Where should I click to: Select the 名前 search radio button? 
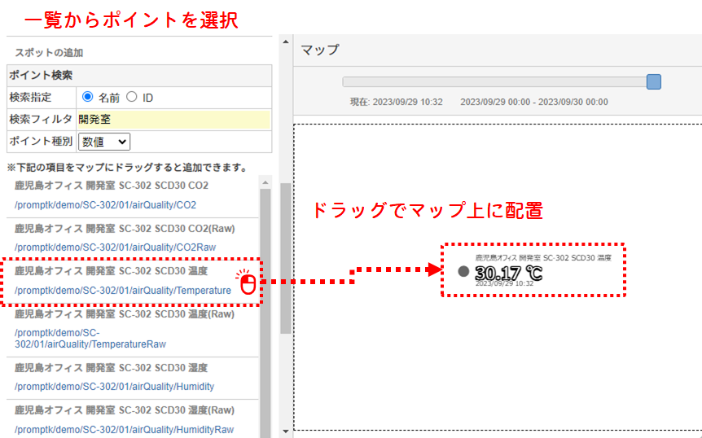pos(88,97)
